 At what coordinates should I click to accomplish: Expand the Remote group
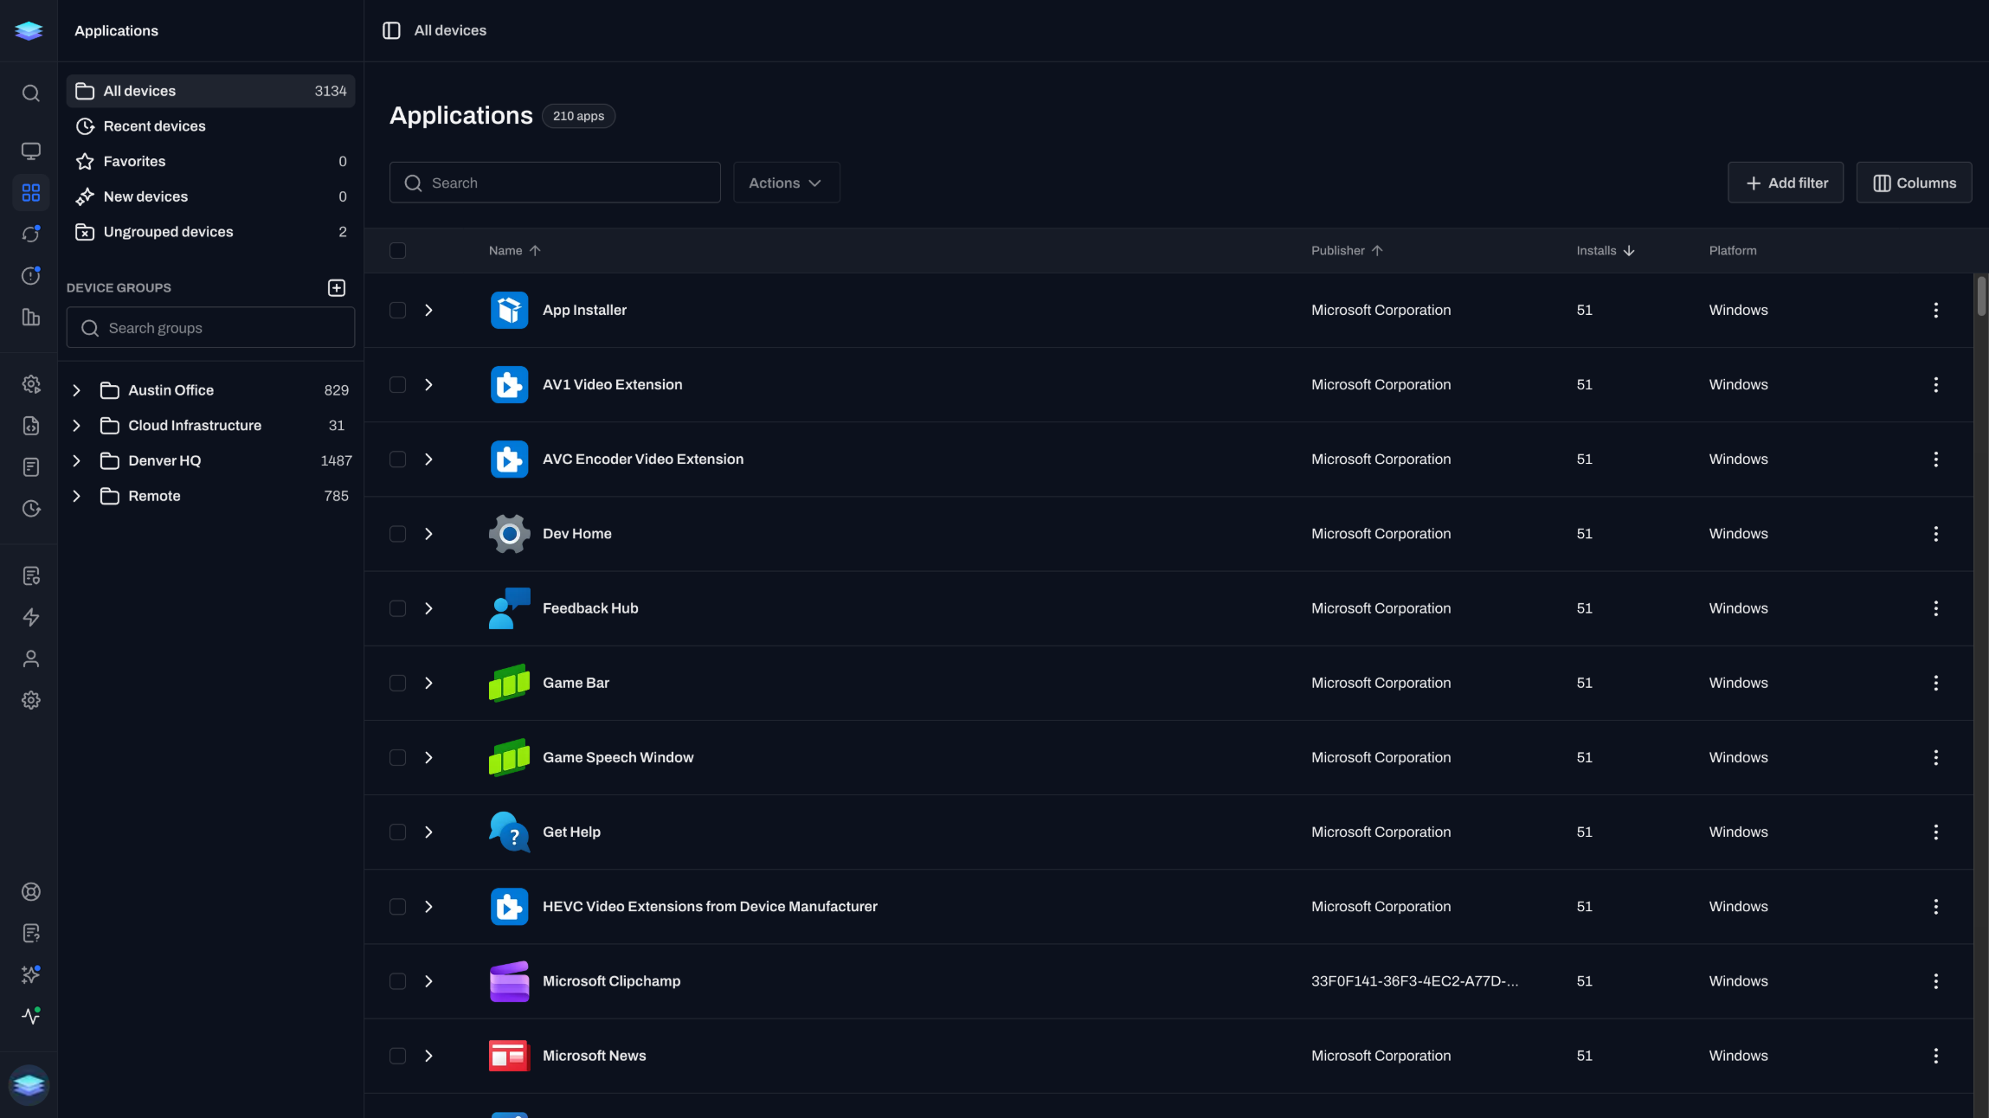pos(76,496)
